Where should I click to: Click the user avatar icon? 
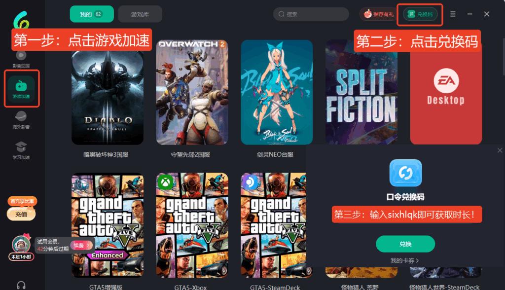[21, 244]
